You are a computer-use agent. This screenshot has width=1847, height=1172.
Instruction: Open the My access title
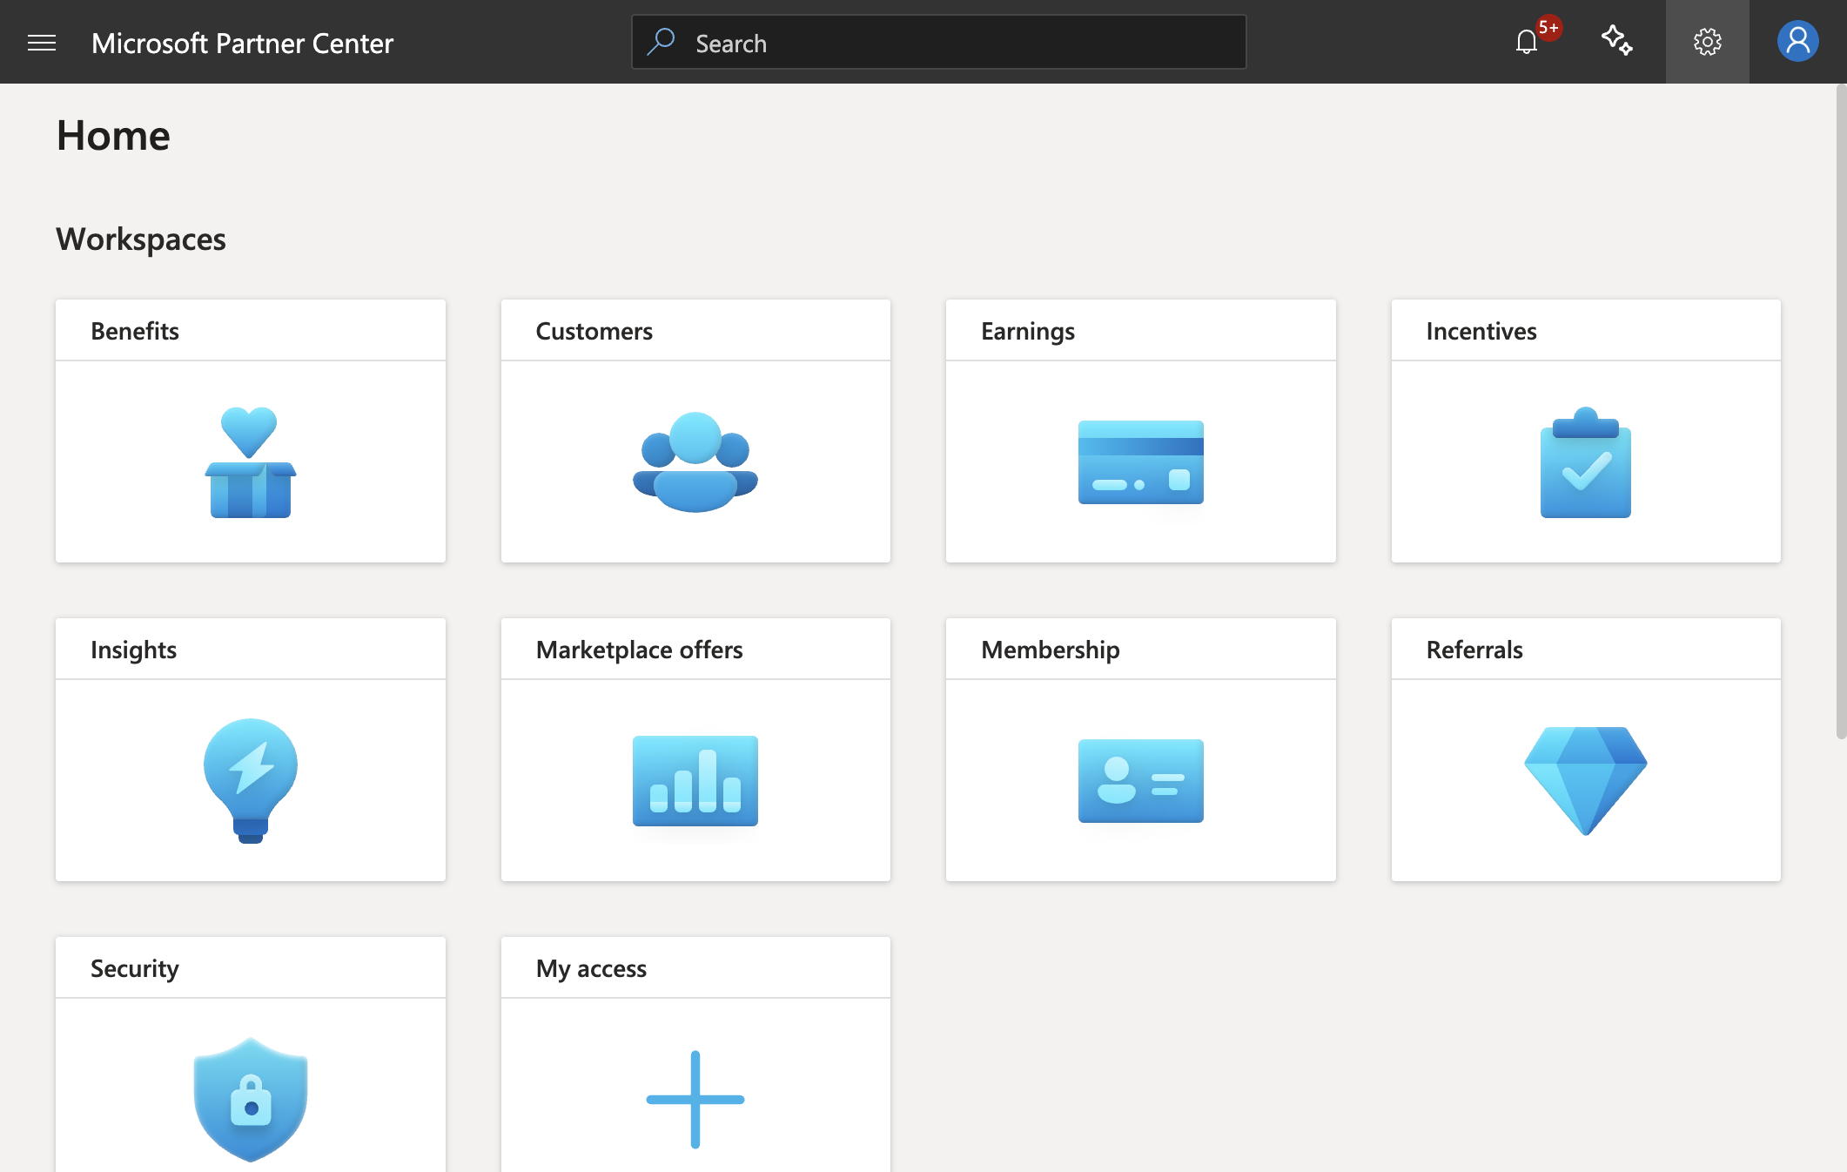coord(592,968)
